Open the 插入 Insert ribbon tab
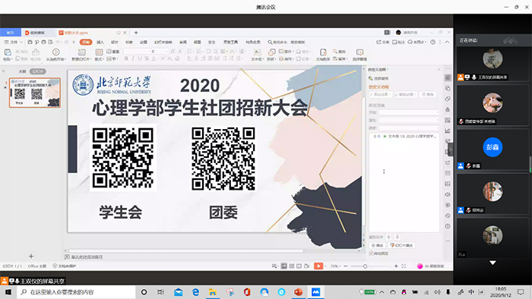Viewport: 532px width, 299px height. [100, 42]
